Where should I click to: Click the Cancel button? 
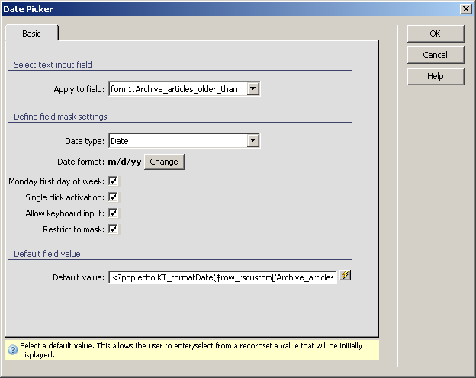435,55
